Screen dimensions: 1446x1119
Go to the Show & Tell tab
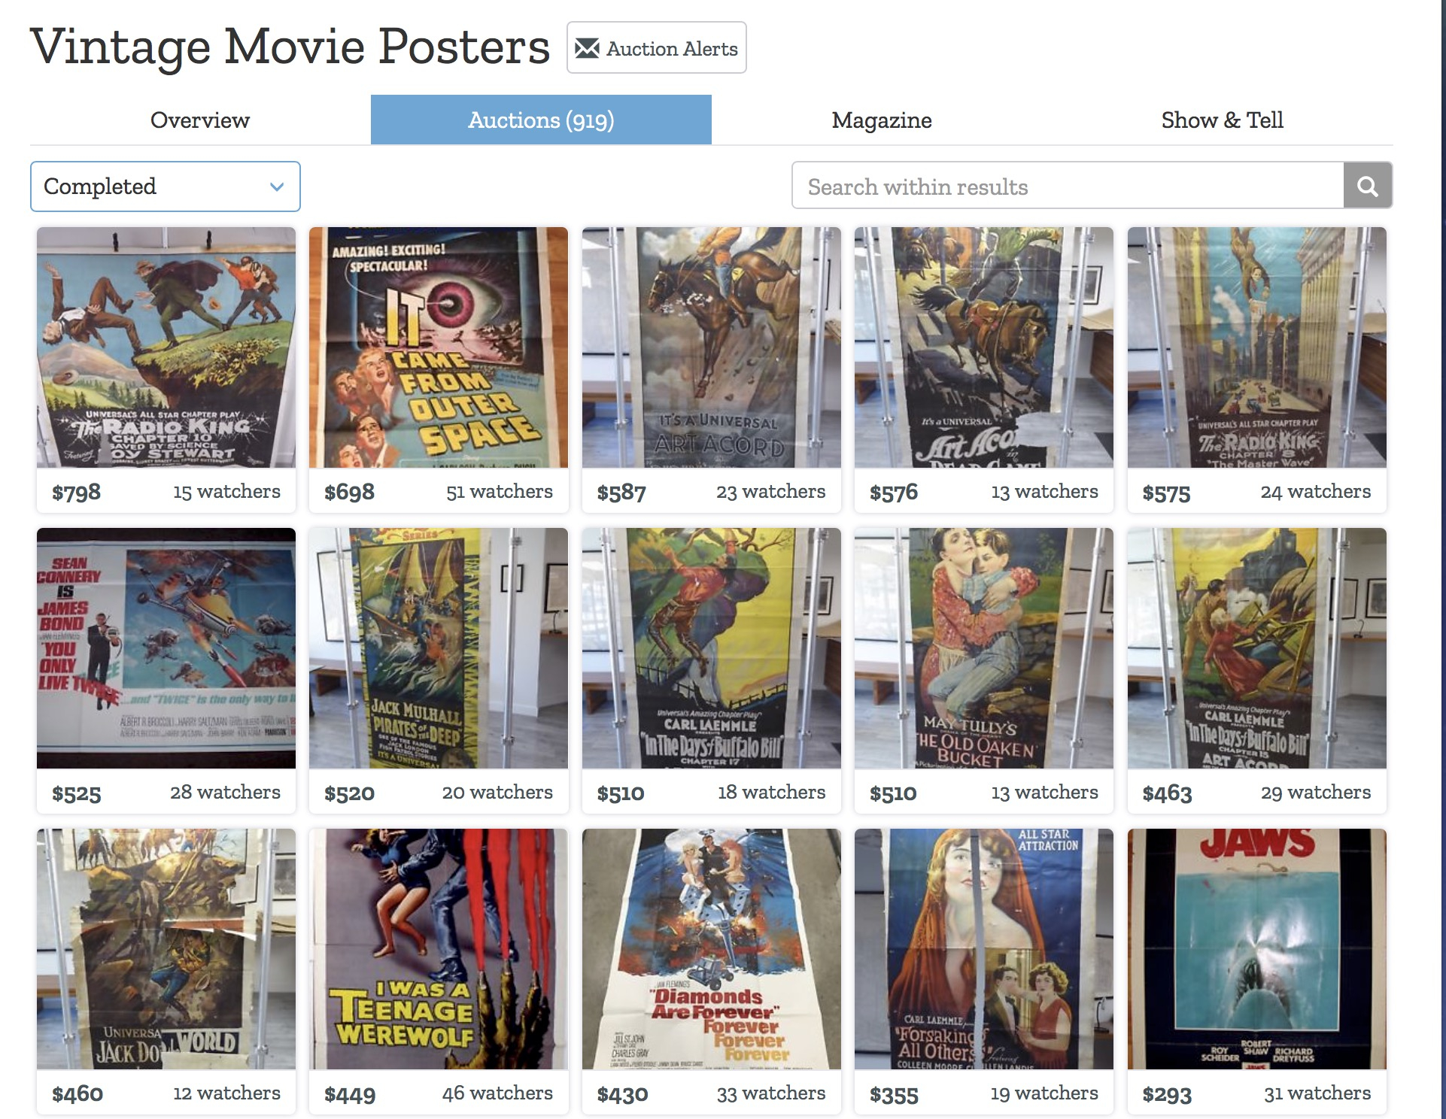(1221, 120)
